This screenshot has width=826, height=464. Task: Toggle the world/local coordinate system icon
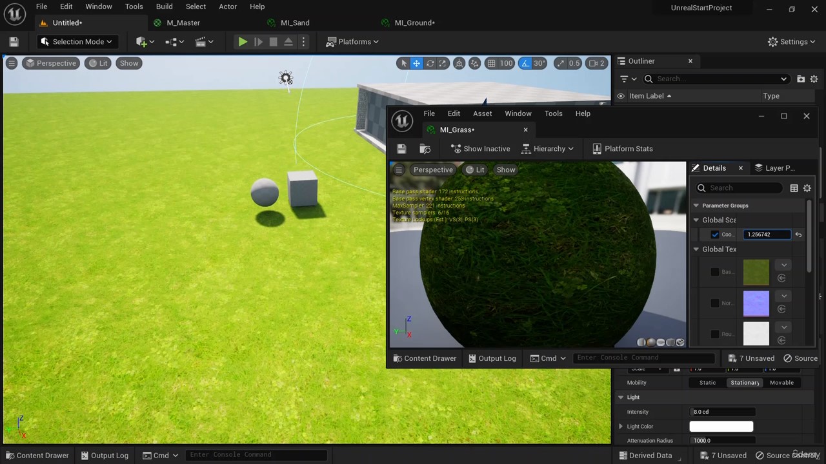click(459, 63)
